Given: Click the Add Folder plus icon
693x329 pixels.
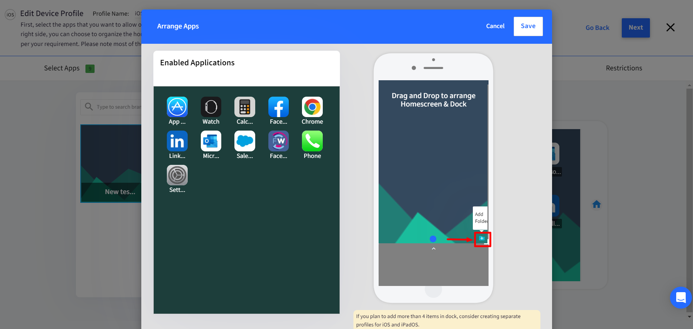Looking at the screenshot, I should pos(482,239).
